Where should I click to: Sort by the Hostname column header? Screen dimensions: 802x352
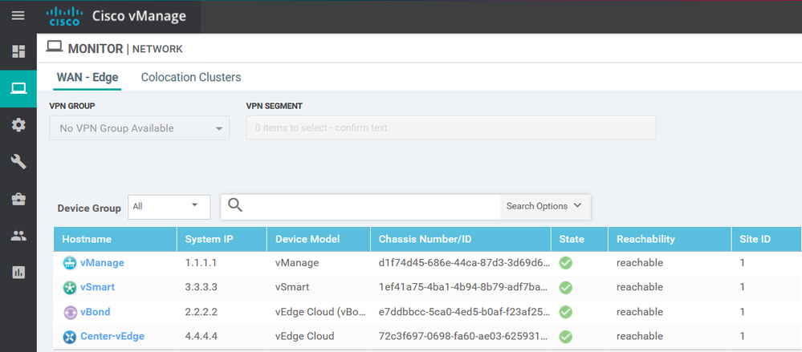pos(115,239)
